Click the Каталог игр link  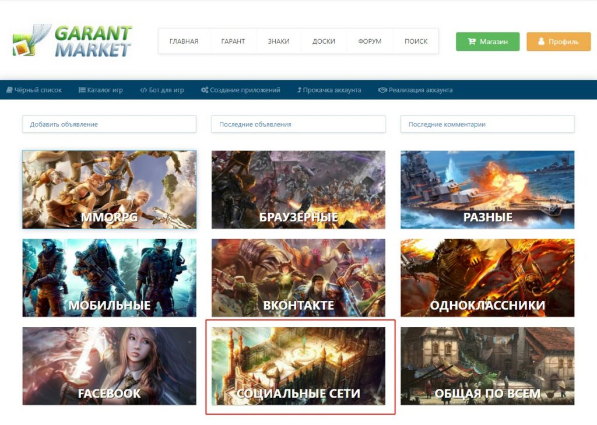pyautogui.click(x=101, y=90)
